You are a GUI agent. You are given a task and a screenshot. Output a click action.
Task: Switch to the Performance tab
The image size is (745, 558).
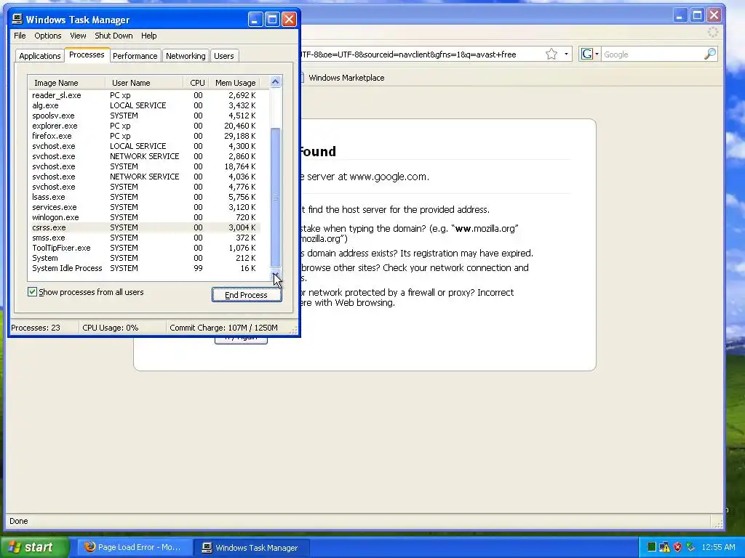click(135, 55)
